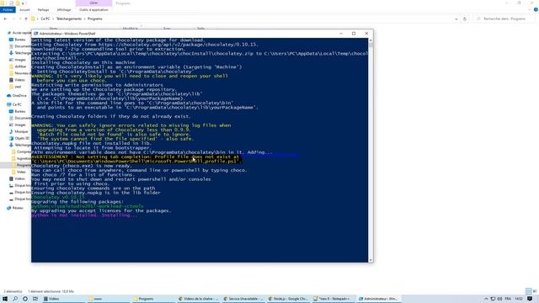Select Ce PC in the navigation pane
539x303 pixels.
(17, 104)
